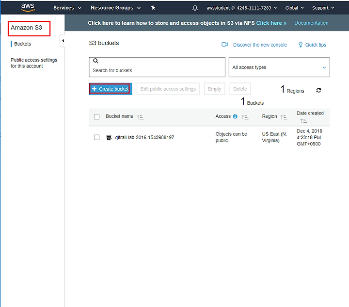
Task: Click the Create bucket button
Action: point(111,89)
